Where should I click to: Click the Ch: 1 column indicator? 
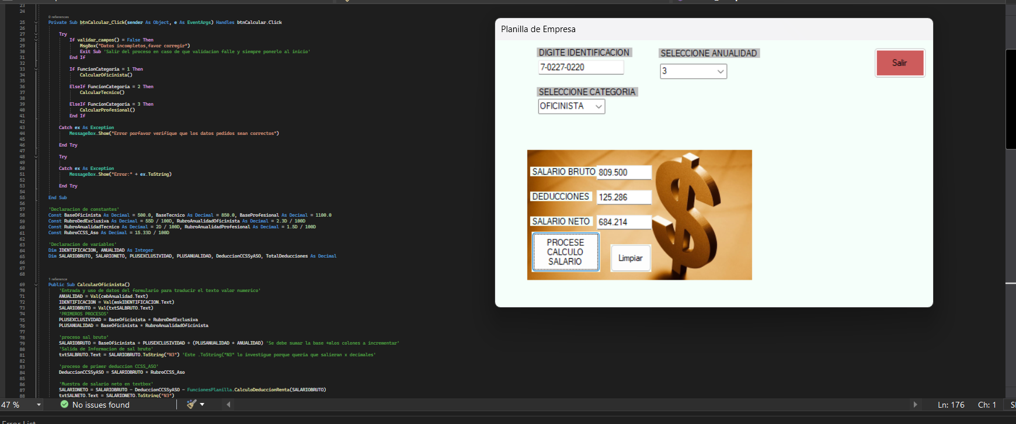[x=987, y=405]
